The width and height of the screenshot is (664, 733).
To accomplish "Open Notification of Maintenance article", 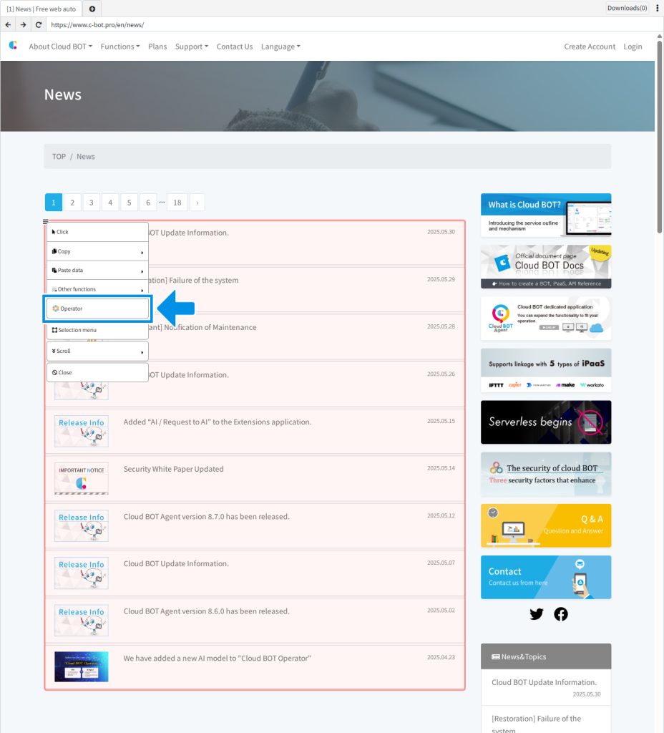I will point(202,327).
